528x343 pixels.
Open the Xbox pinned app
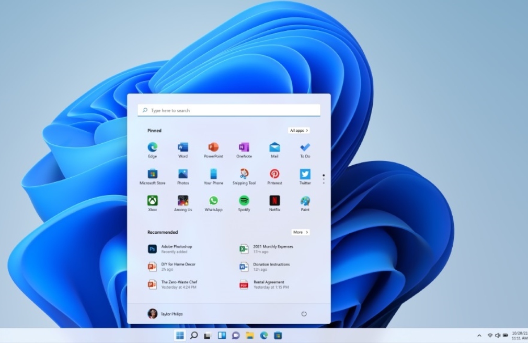pos(152,203)
